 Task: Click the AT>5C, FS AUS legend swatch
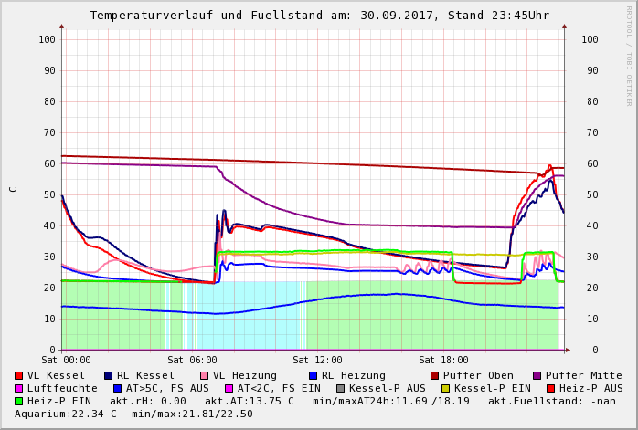click(117, 388)
